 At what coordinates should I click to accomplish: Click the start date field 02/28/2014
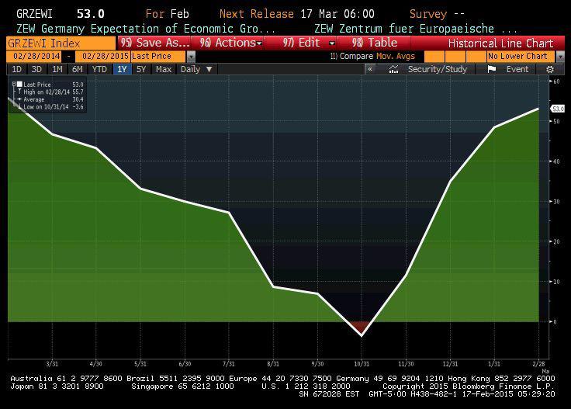(x=36, y=57)
